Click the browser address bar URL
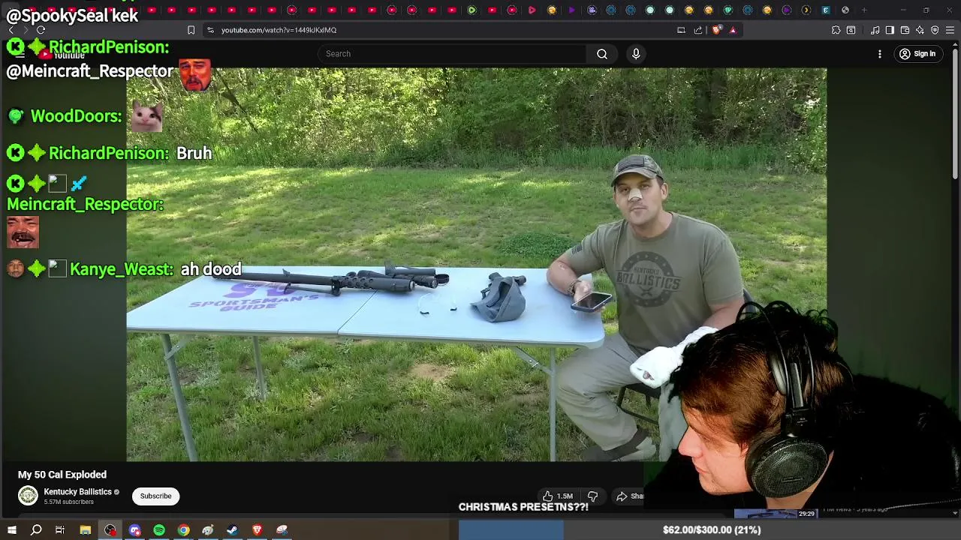The height and width of the screenshot is (540, 961). 279,30
